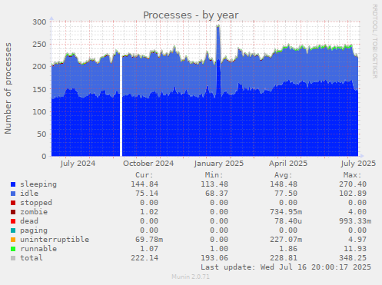Click runnable average value 1.86

point(288,249)
